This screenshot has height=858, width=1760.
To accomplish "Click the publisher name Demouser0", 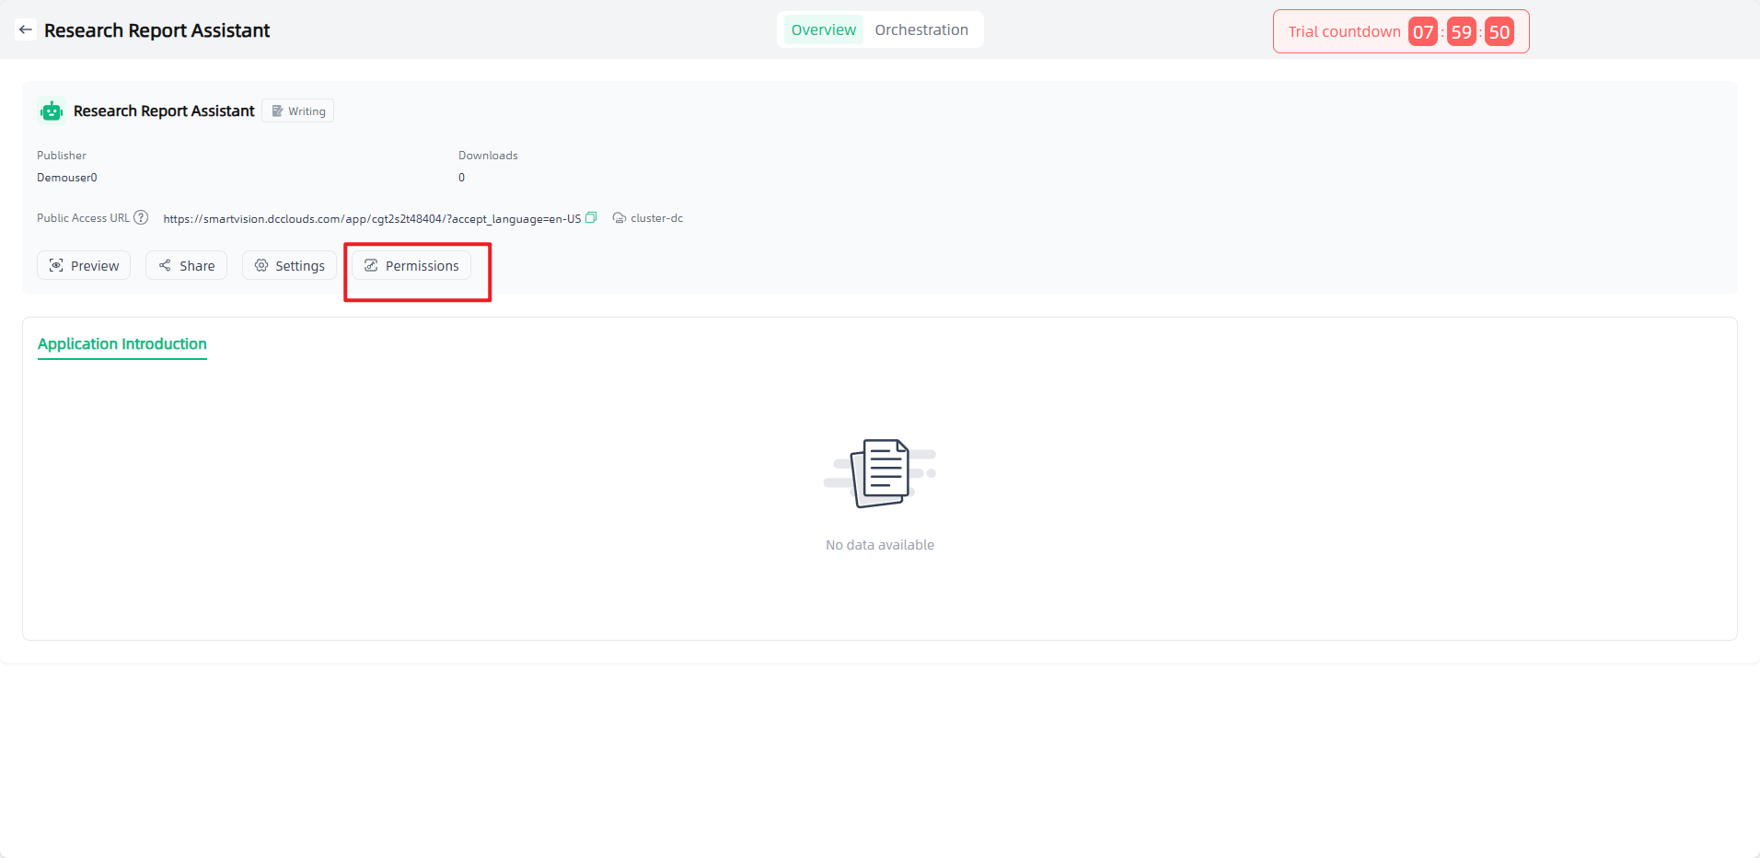I will pyautogui.click(x=67, y=178).
